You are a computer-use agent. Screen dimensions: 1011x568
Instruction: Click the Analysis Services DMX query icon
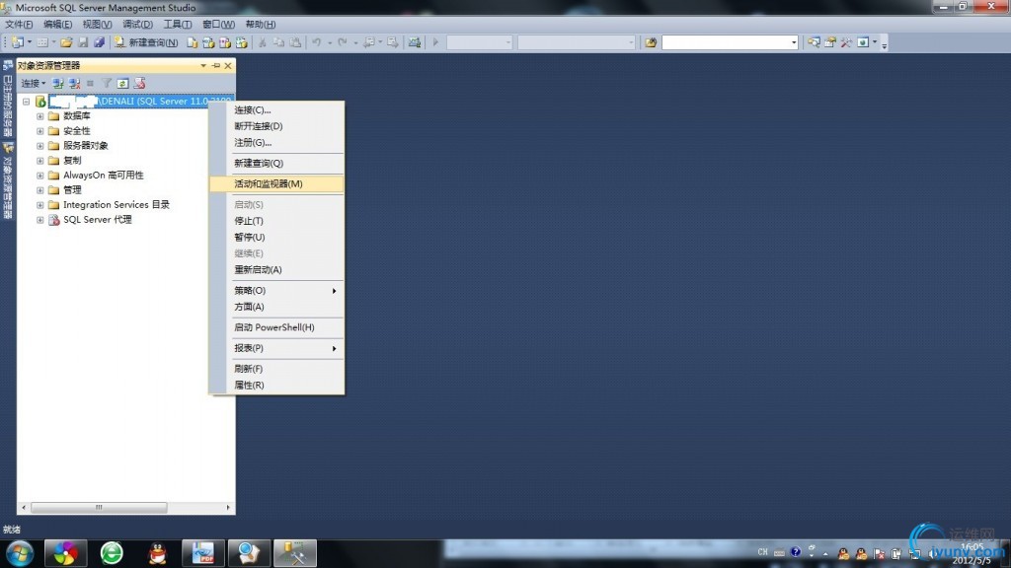point(225,42)
